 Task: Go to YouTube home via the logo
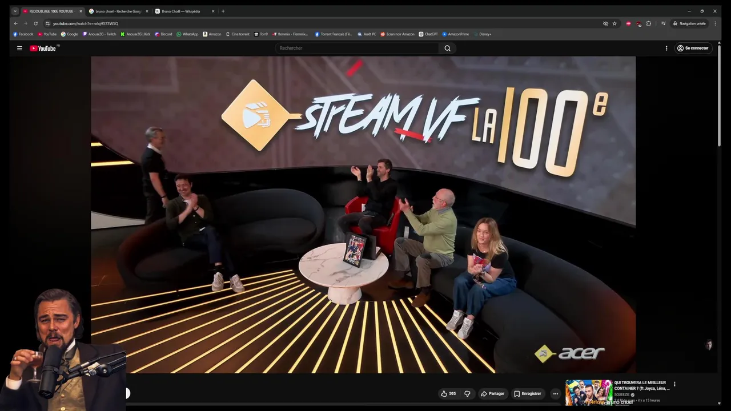pyautogui.click(x=43, y=49)
